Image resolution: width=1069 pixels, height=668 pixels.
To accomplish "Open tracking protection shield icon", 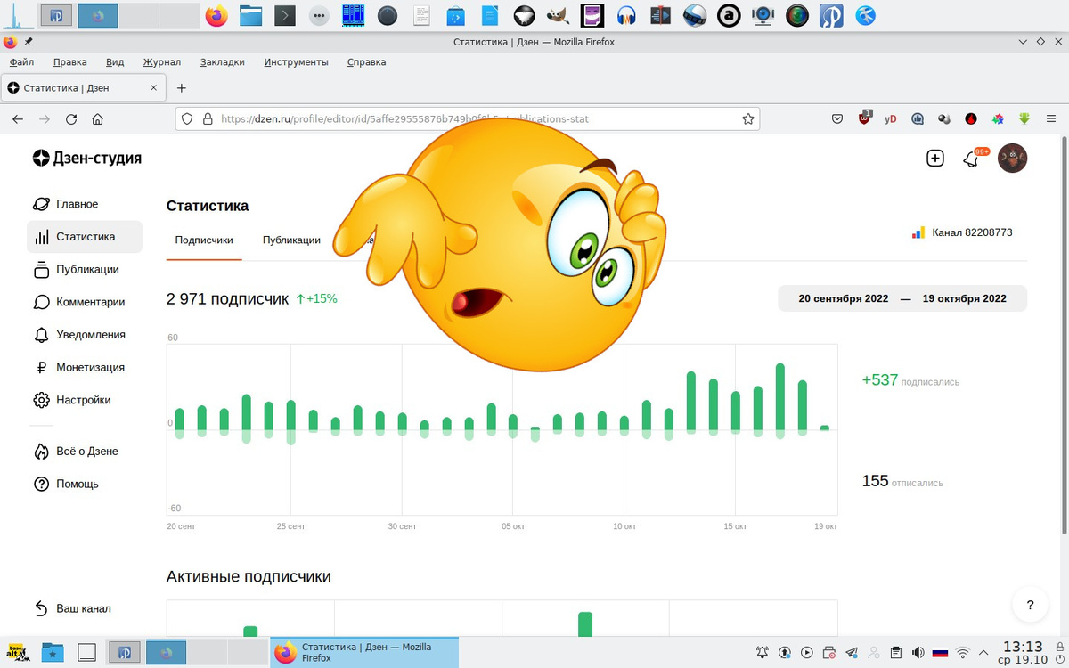I will (x=186, y=118).
